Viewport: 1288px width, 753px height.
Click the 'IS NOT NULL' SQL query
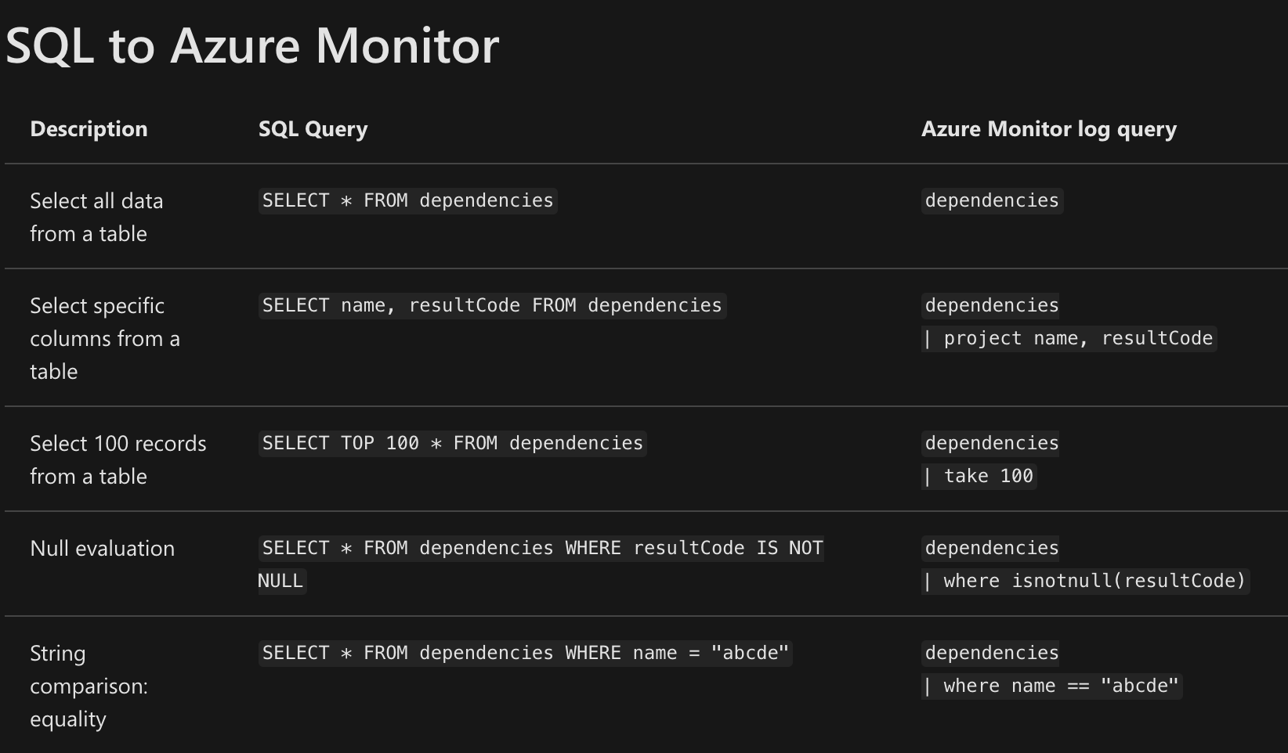pos(541,564)
